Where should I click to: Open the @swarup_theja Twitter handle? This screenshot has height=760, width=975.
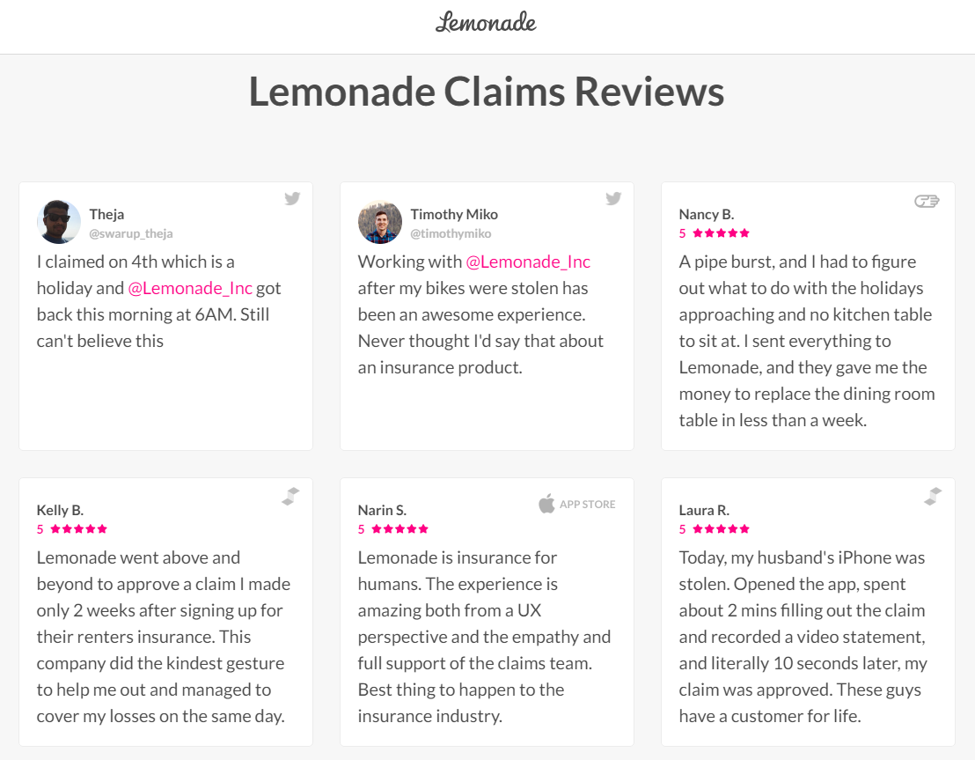(x=131, y=234)
